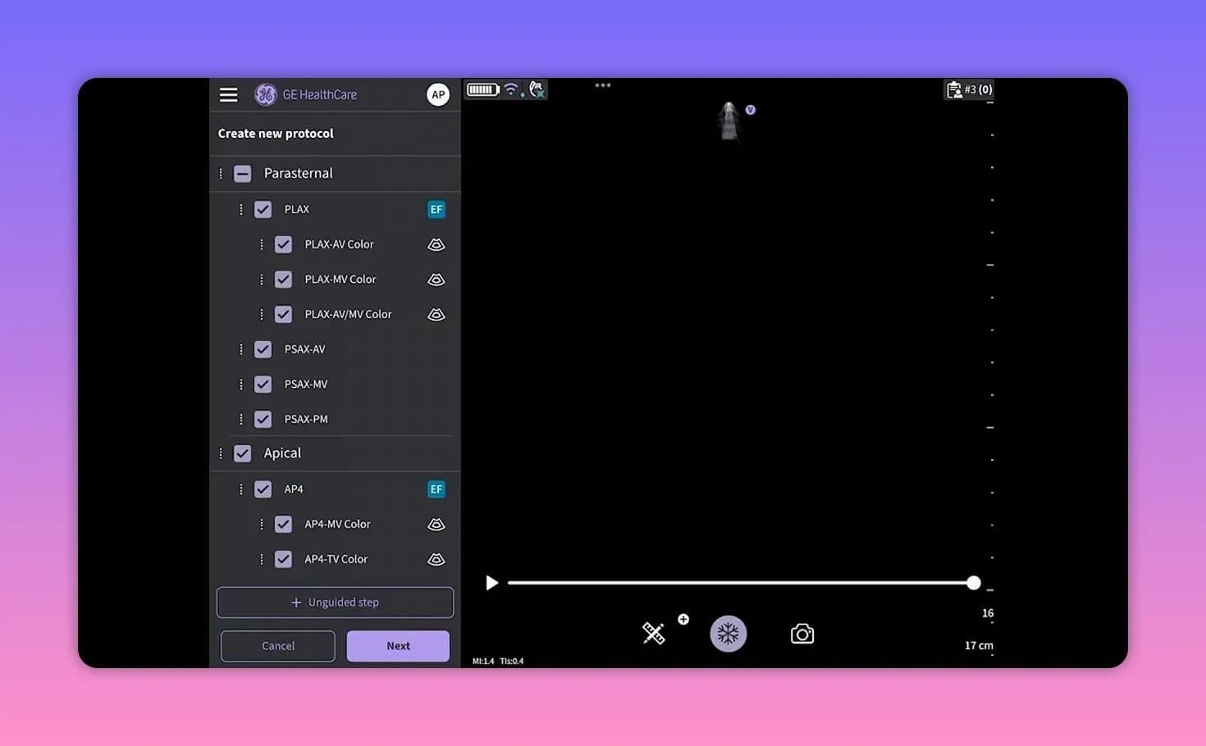Image resolution: width=1206 pixels, height=746 pixels.
Task: Open drag-handle options for AP4
Action: click(240, 489)
